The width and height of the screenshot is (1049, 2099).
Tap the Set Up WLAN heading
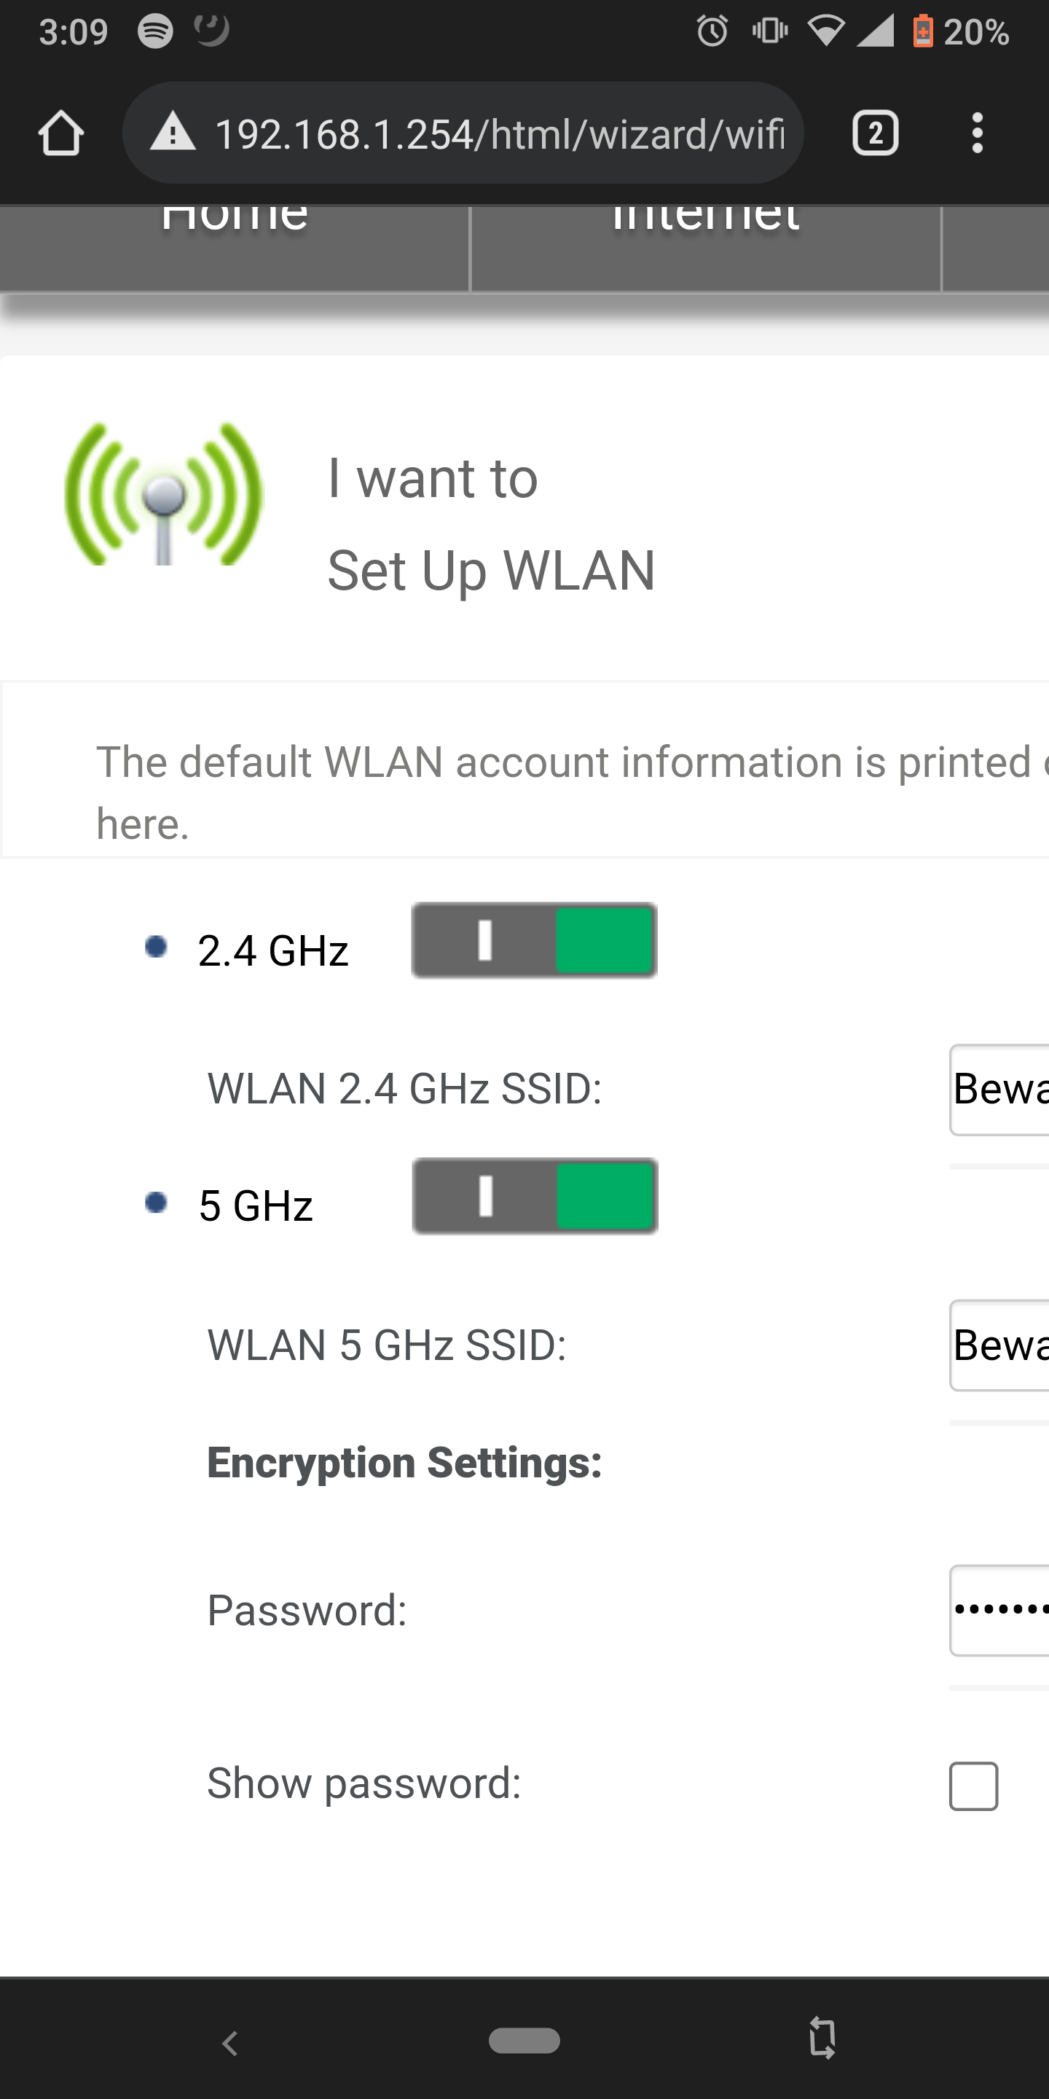point(491,571)
